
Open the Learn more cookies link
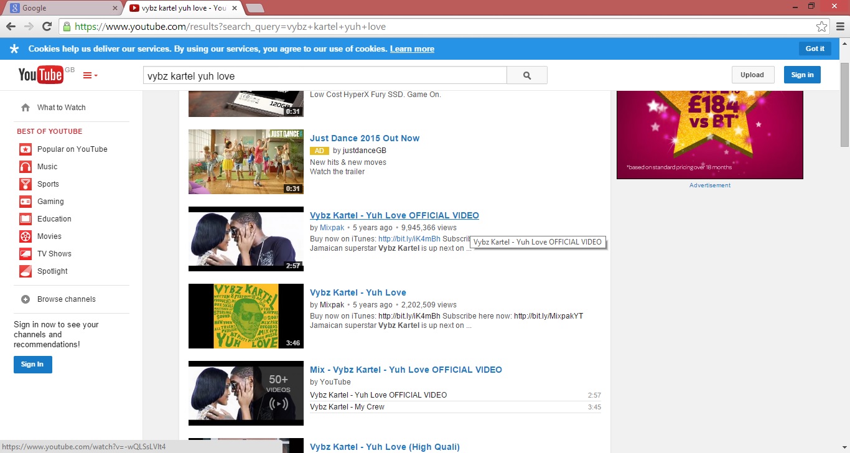412,49
